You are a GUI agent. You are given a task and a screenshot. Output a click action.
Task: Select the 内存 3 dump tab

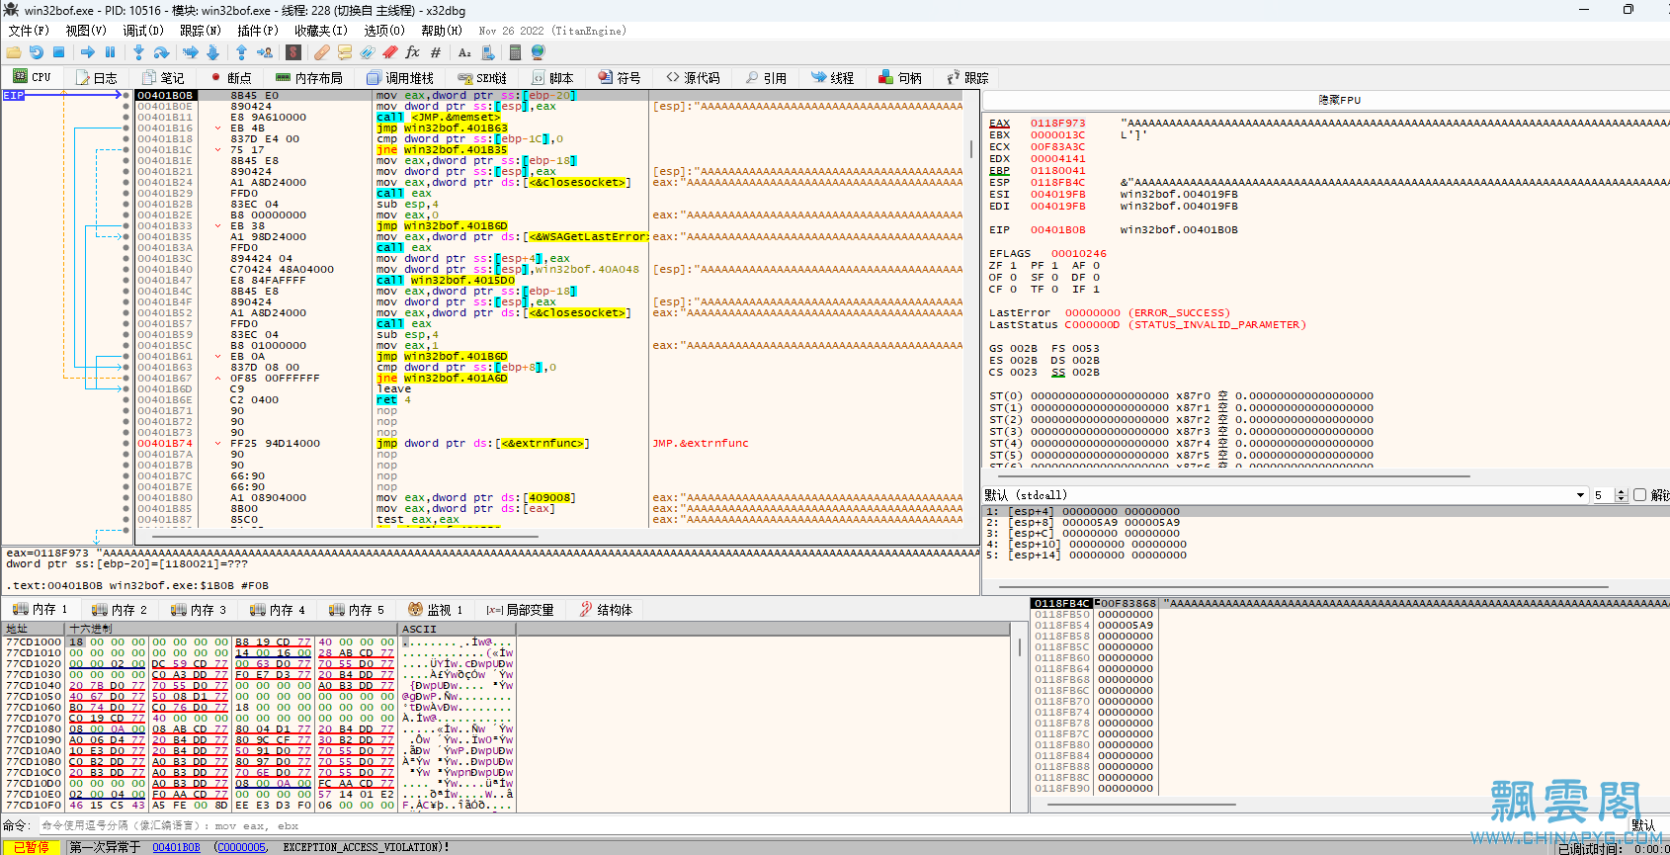[x=199, y=610]
